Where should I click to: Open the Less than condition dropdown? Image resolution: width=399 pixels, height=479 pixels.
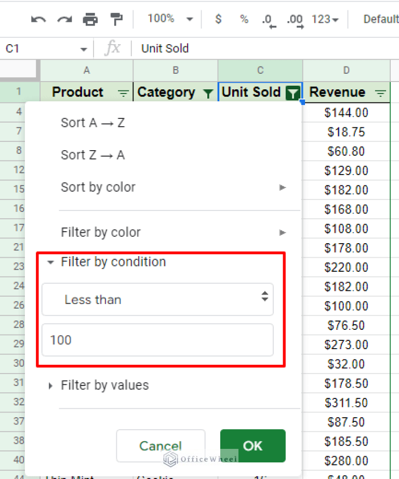click(157, 299)
